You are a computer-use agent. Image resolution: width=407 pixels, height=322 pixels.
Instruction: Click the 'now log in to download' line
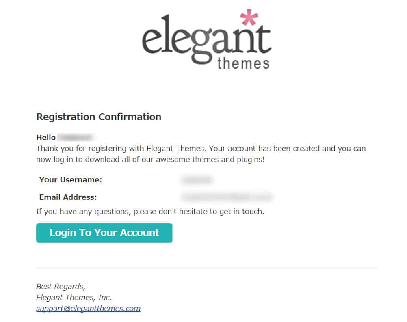150,159
